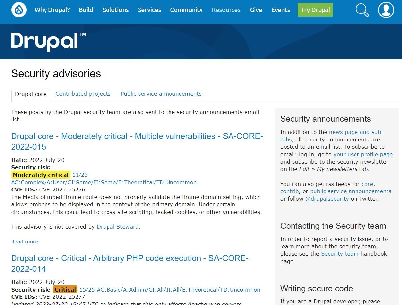Image resolution: width=402 pixels, height=305 pixels.
Task: Open the SA-CORE-2022-015 advisory title
Action: tap(137, 141)
